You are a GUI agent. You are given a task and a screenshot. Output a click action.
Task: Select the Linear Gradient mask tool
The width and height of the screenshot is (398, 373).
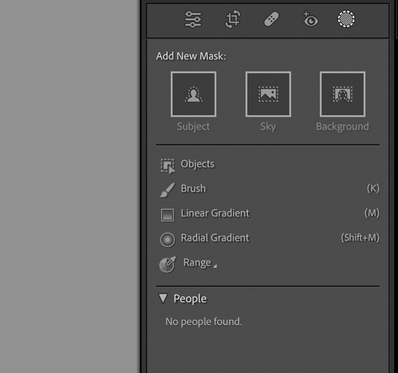click(x=215, y=213)
